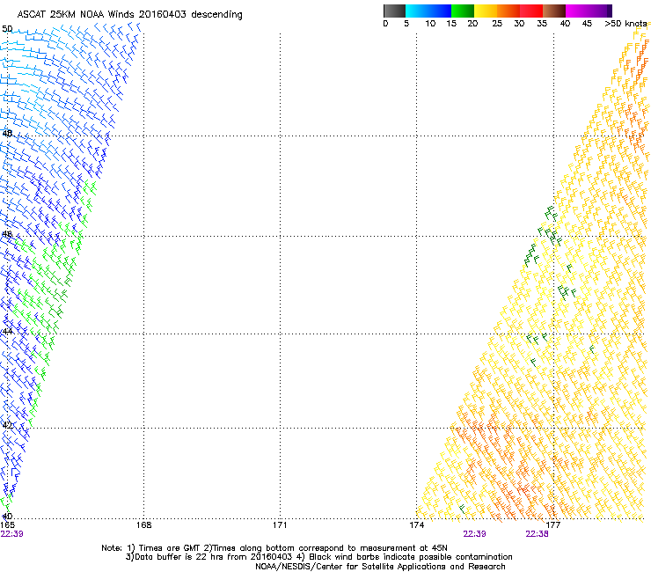Pick the red 30-35 knots legend segment

pyautogui.click(x=531, y=11)
